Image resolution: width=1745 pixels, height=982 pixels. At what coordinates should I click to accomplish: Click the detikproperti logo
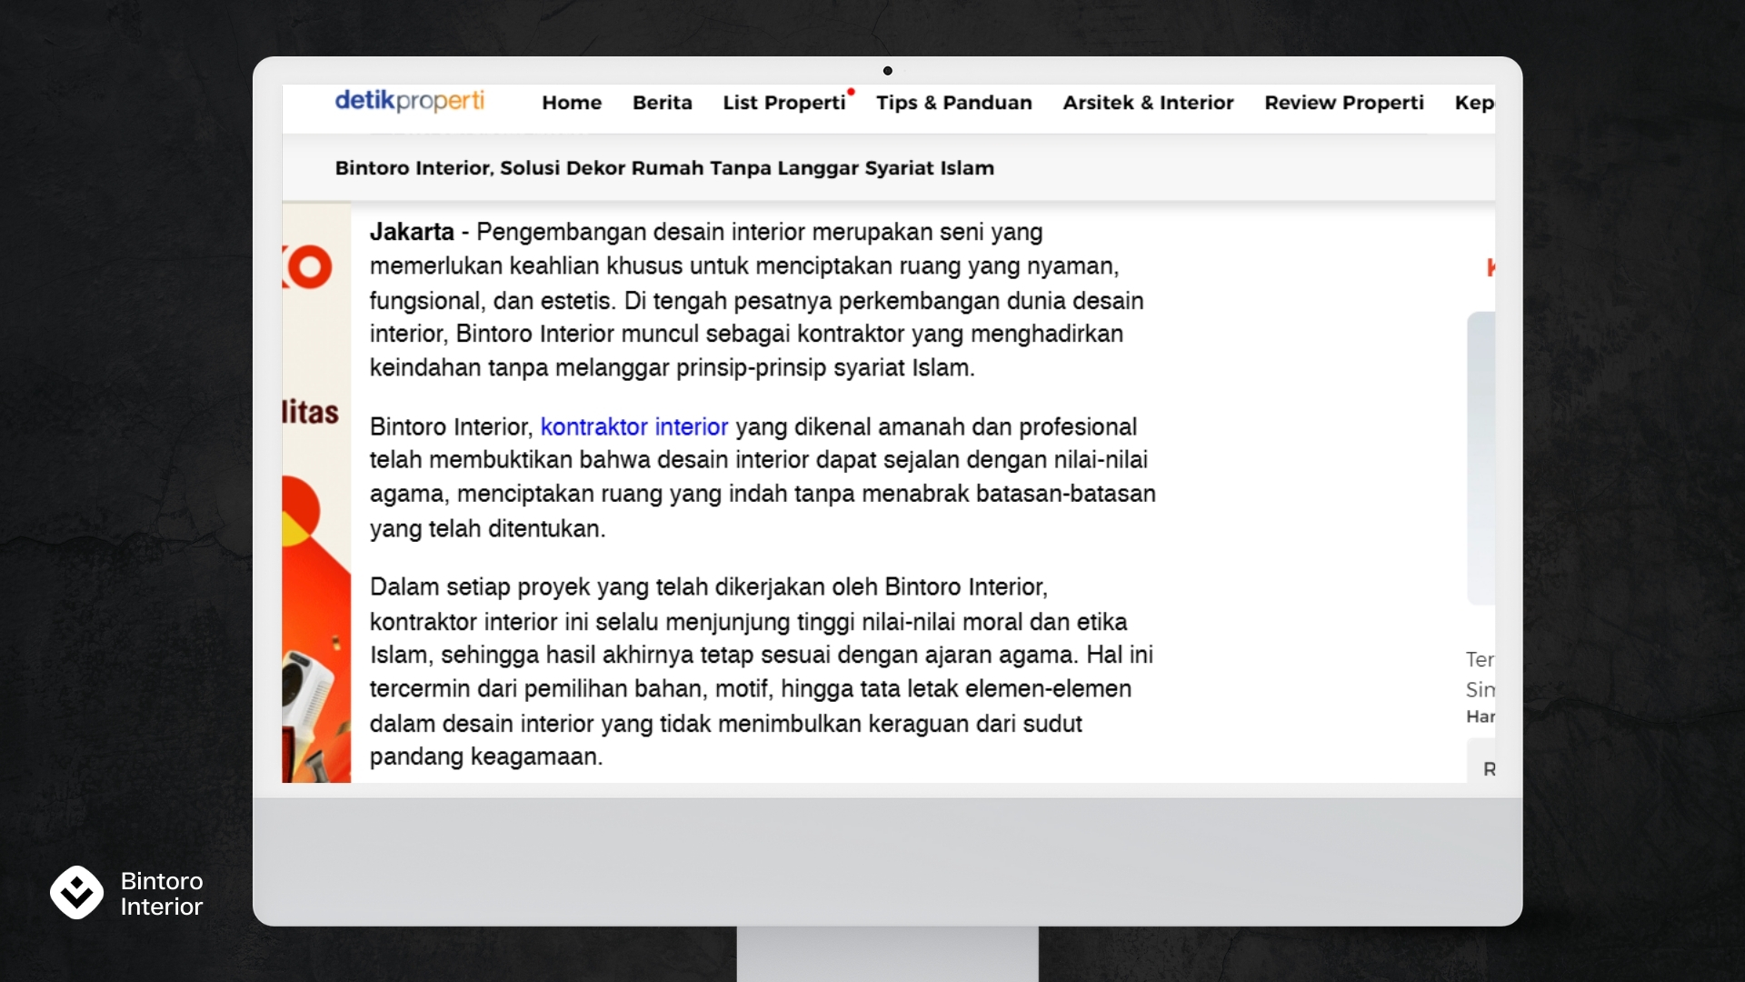tap(409, 101)
